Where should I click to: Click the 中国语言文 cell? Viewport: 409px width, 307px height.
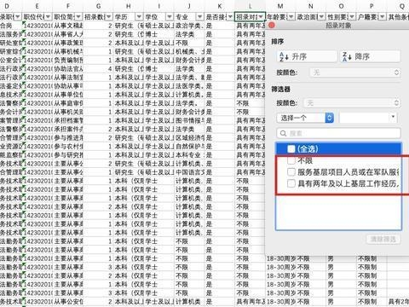[x=189, y=172]
